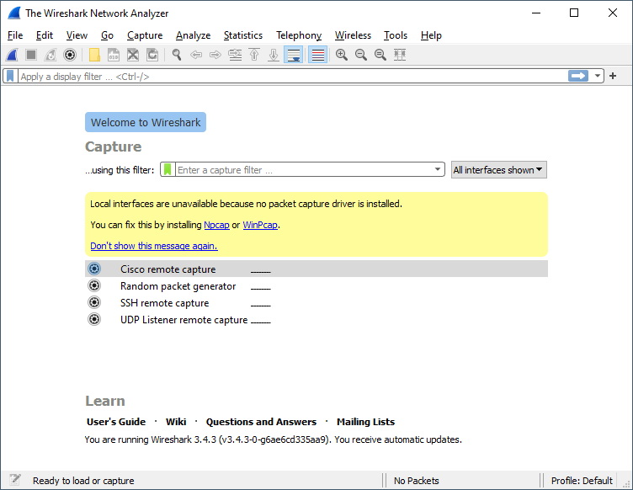The width and height of the screenshot is (633, 490).
Task: Open the capture filter dropdown arrow
Action: click(x=438, y=169)
